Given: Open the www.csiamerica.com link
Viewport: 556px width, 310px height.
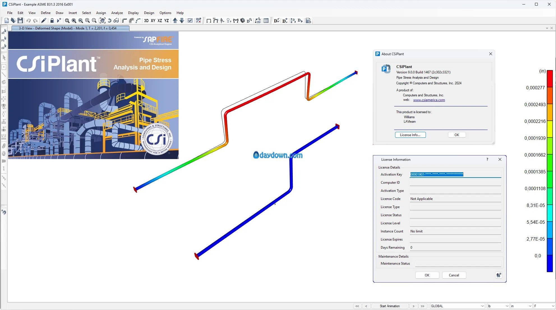Looking at the screenshot, I should coord(429,100).
